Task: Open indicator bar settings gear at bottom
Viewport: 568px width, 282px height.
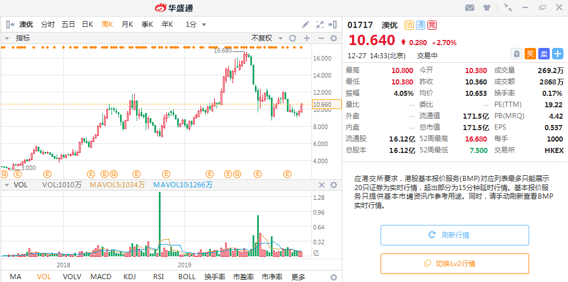Action: point(334,277)
